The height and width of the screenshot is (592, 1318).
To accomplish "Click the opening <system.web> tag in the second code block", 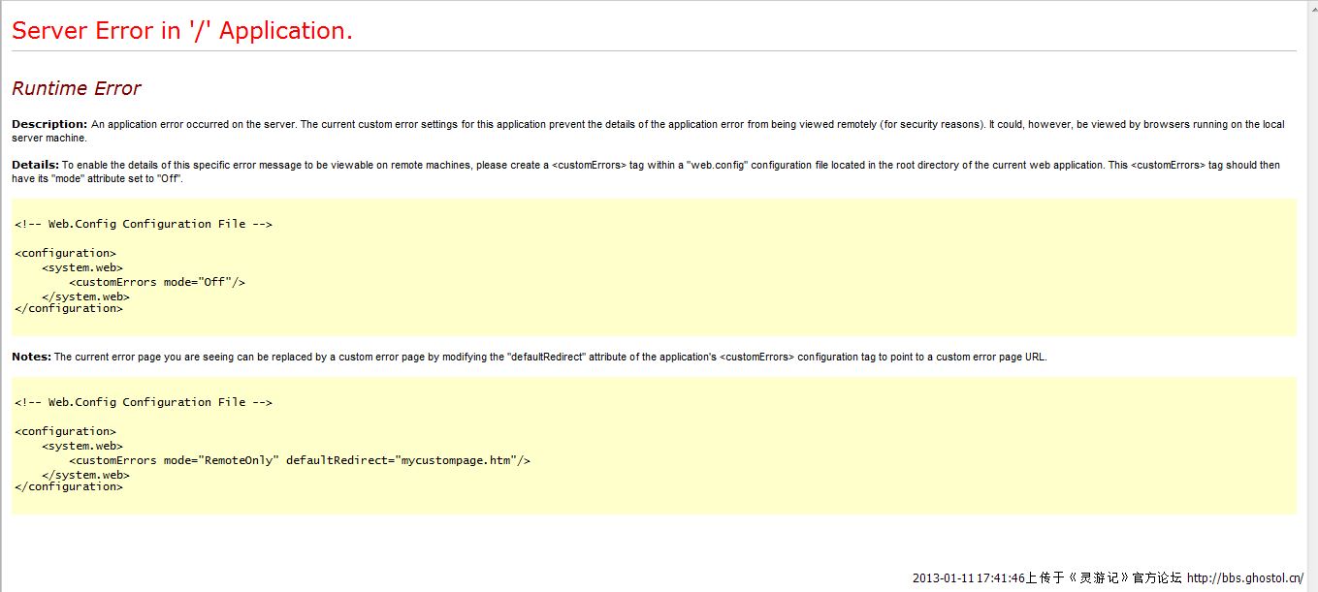I will click(82, 447).
